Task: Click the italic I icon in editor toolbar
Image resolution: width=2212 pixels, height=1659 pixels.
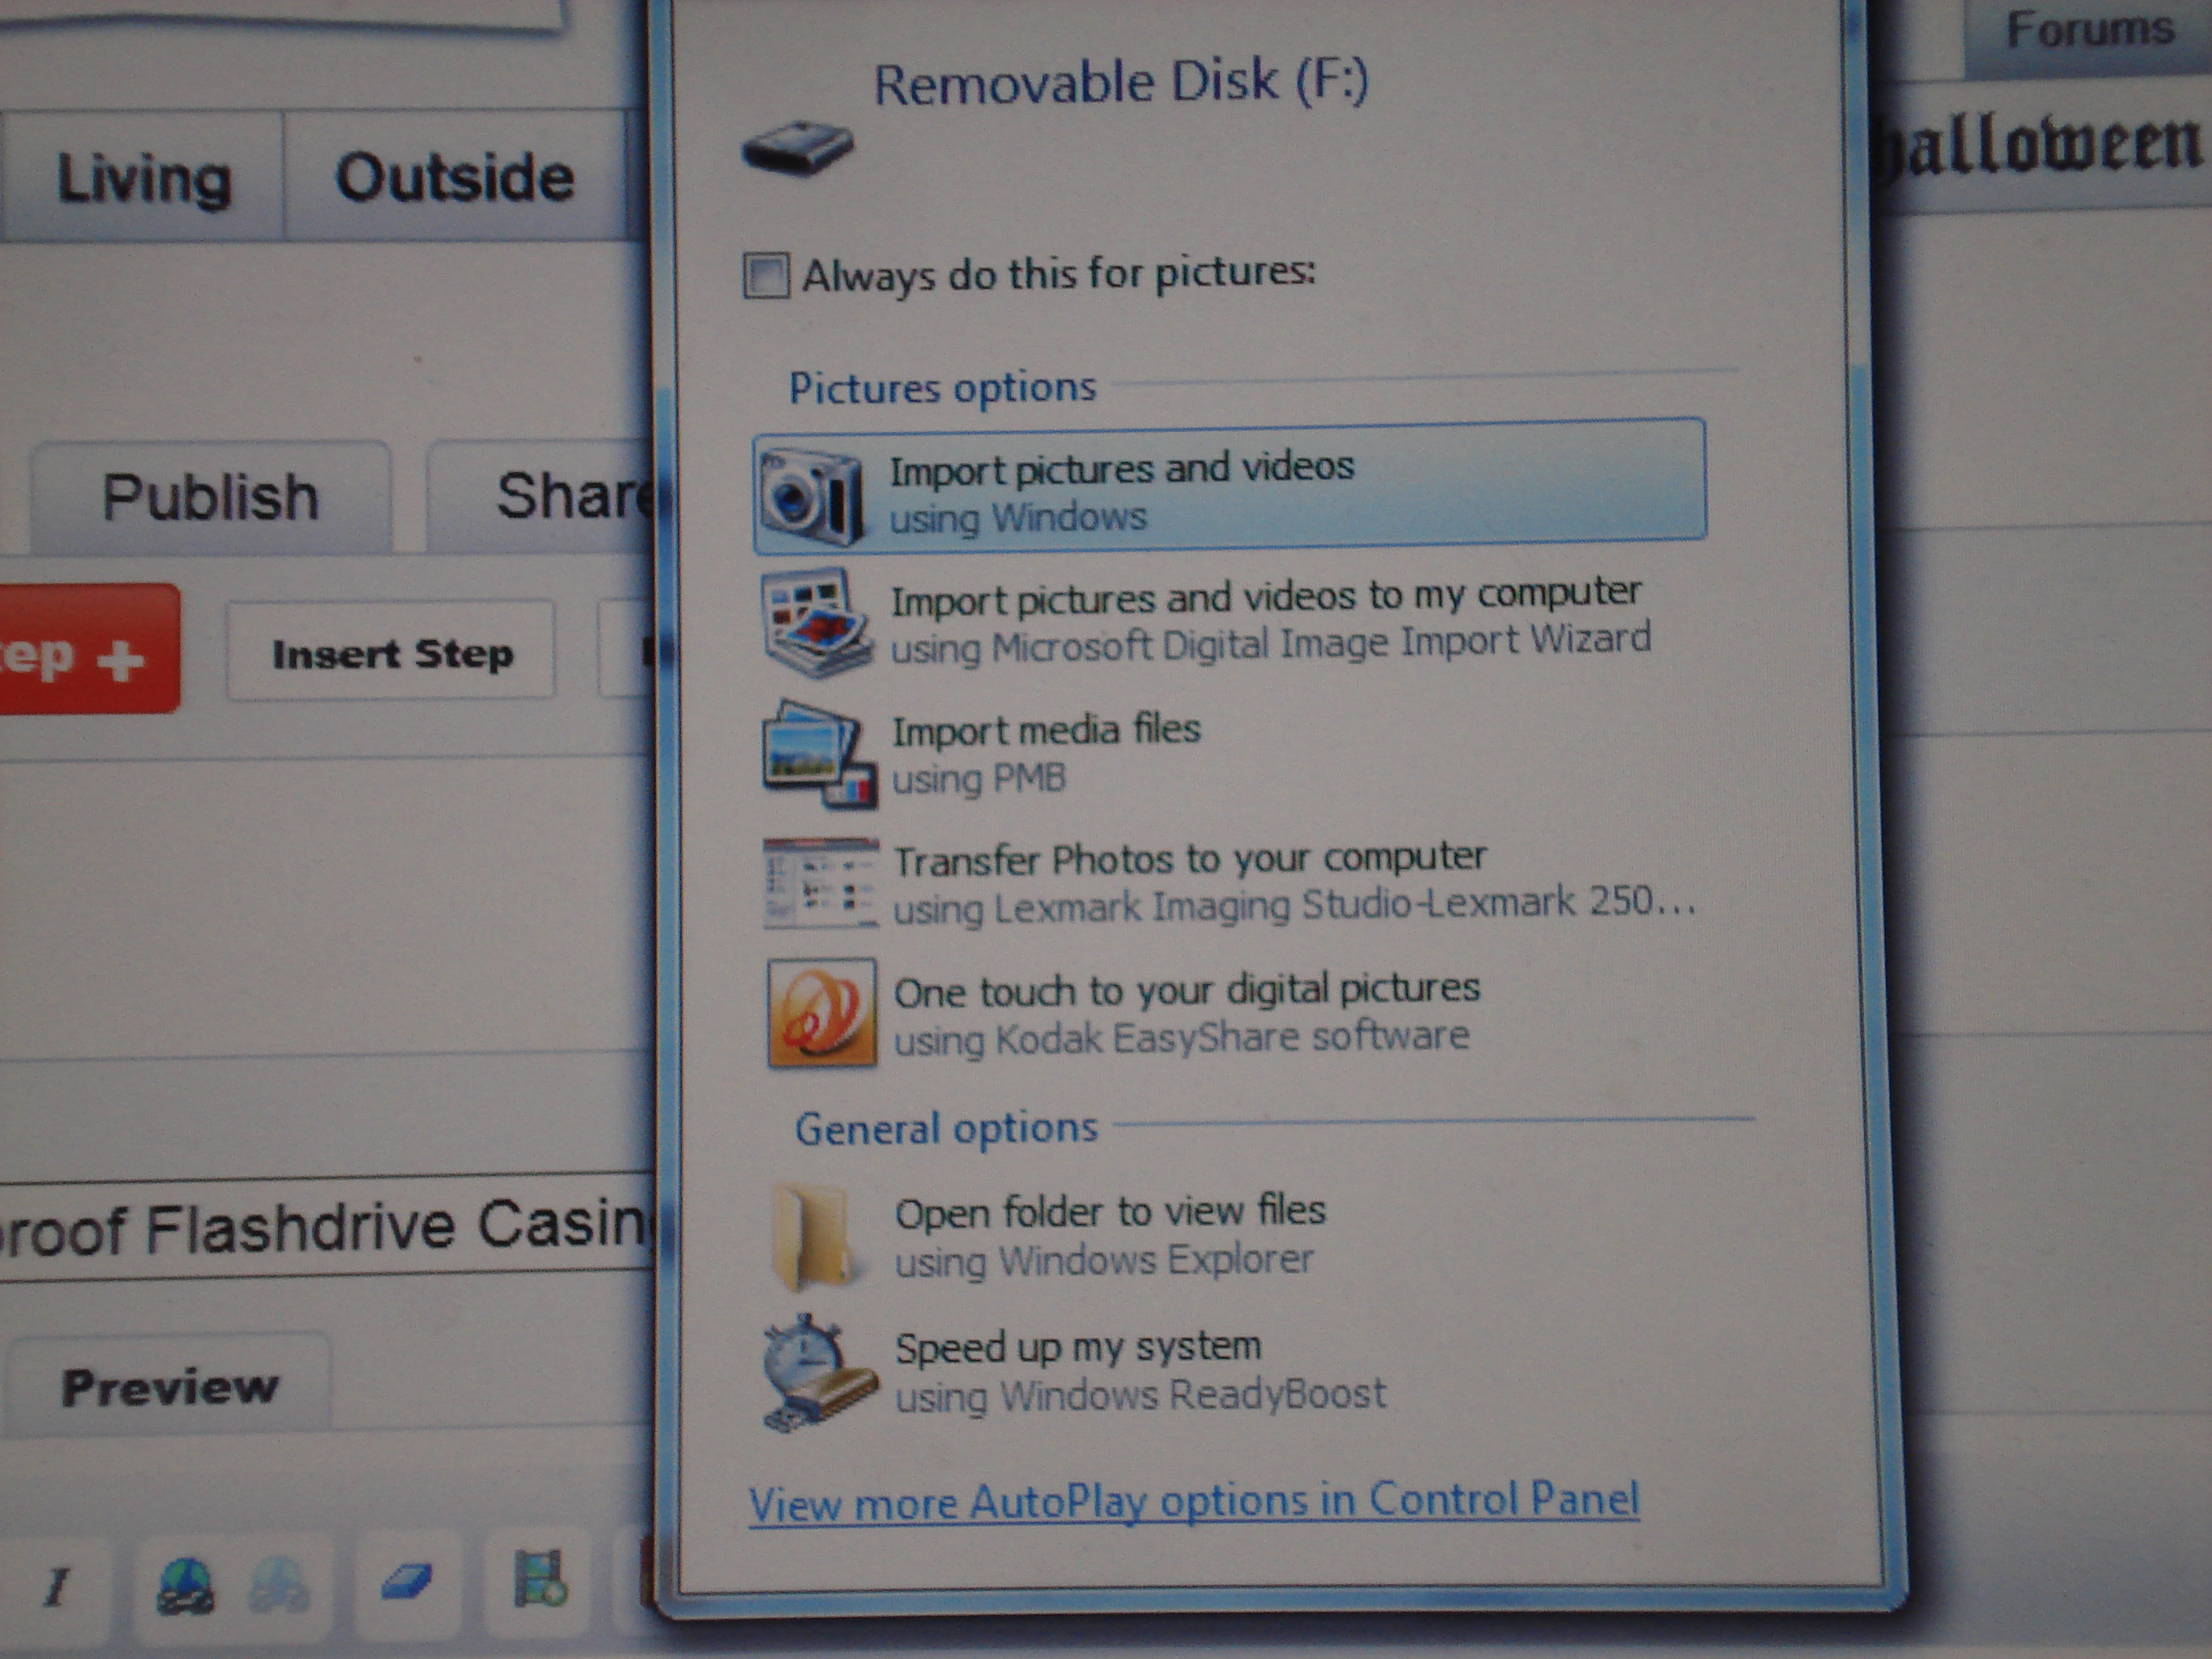Action: (x=57, y=1587)
